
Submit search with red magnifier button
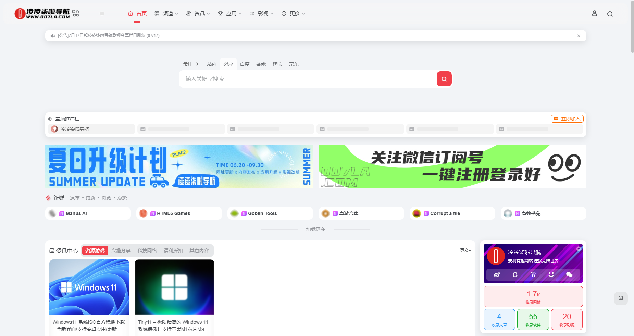[x=444, y=79]
